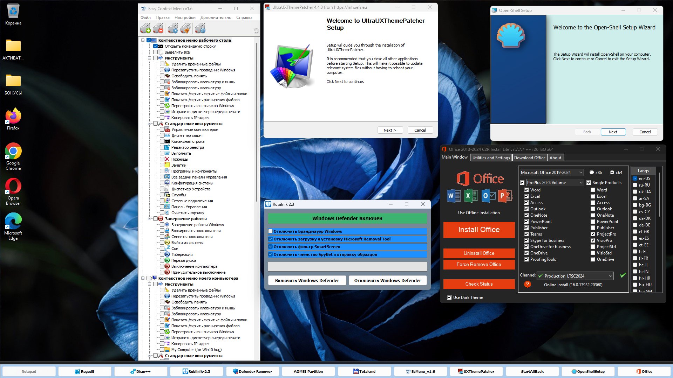Click the mouse icon with info badge
673x378 pixels.
point(200,28)
